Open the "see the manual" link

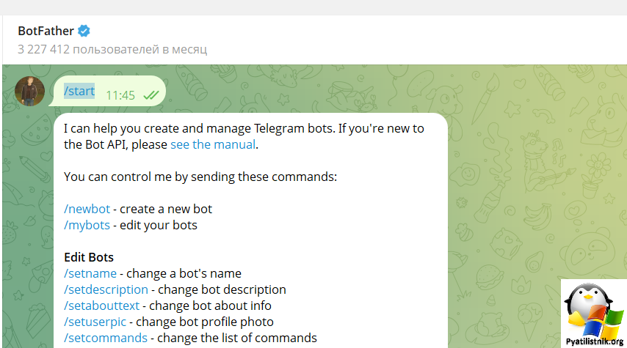point(213,144)
